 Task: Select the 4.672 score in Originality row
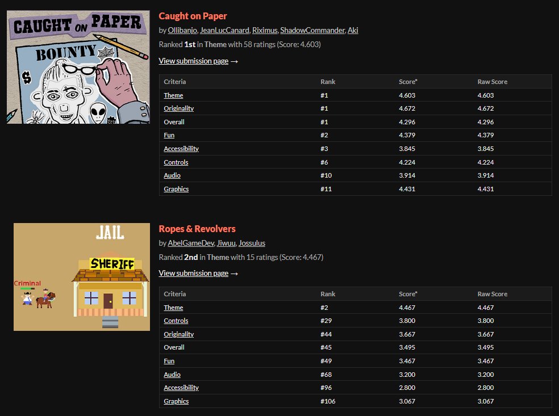click(407, 108)
